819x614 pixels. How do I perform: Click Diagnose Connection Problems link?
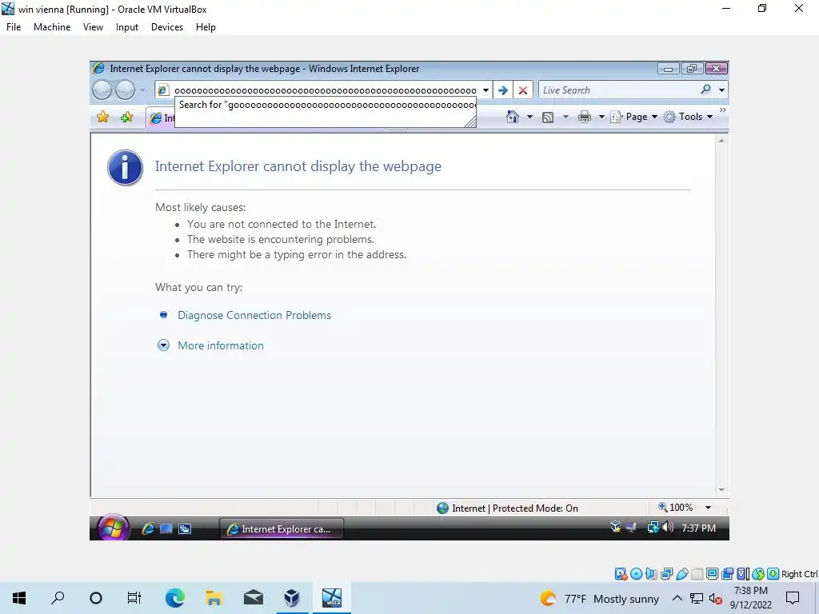click(254, 315)
